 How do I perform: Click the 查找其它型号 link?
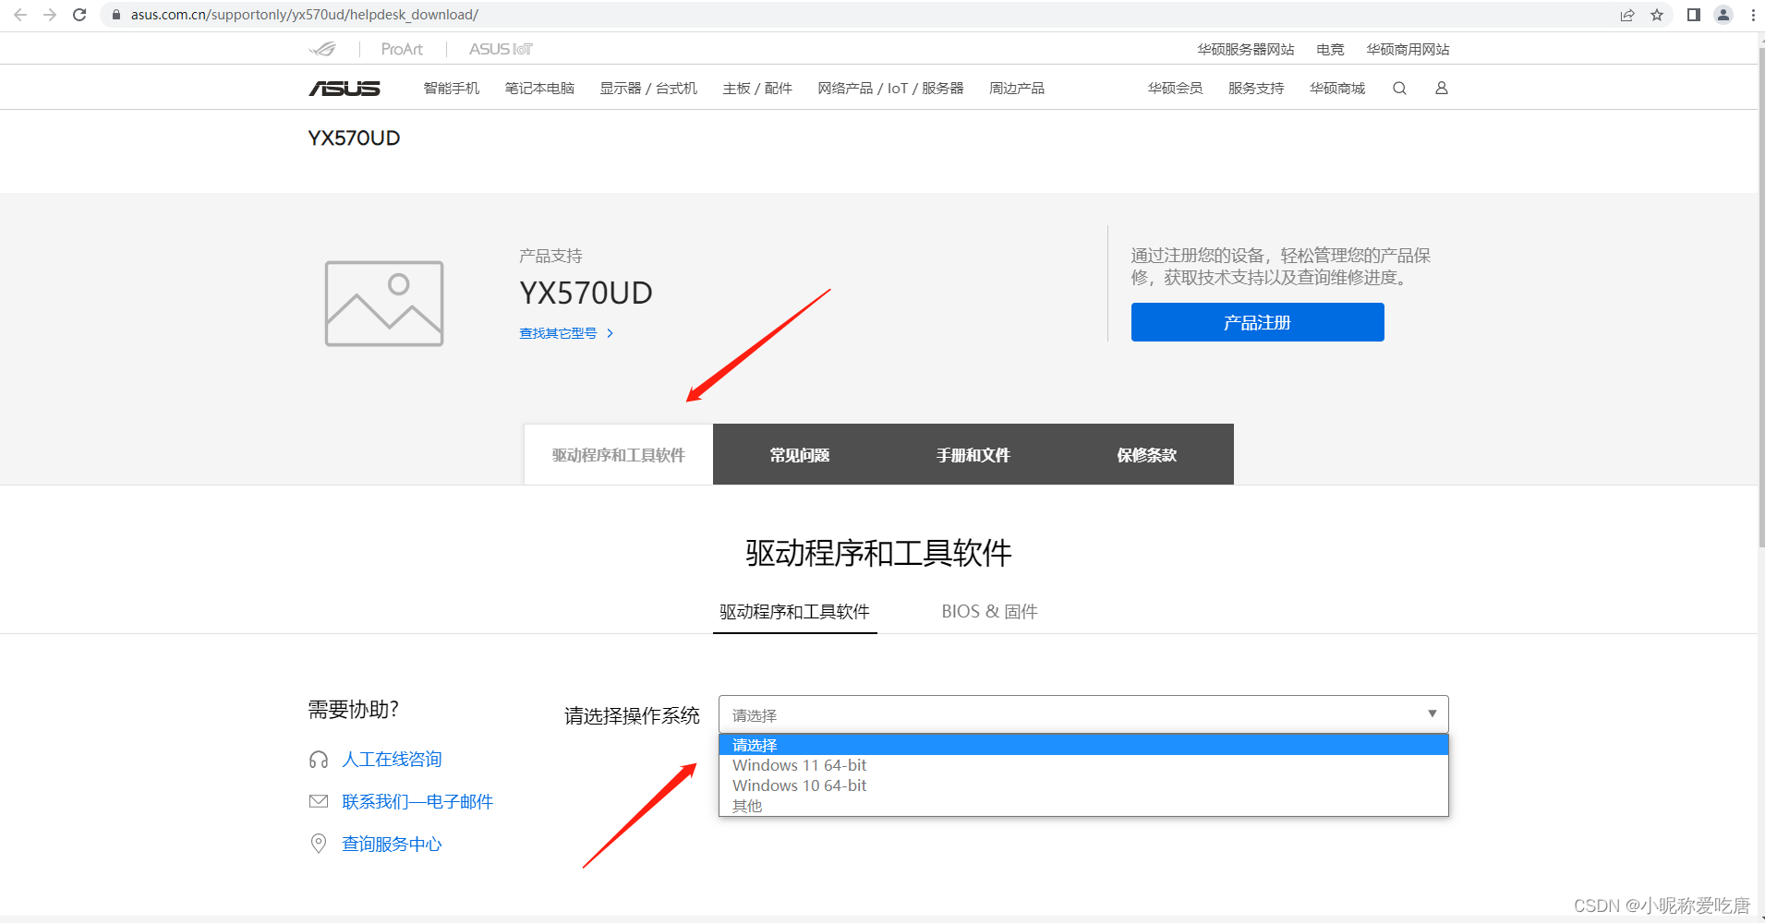558,333
